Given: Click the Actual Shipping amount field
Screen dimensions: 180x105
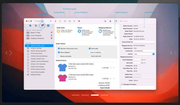Looking at the screenshot, I should 139,60.
